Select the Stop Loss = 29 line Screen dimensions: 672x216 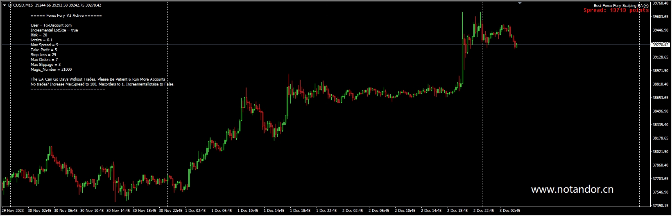pyautogui.click(x=43, y=55)
